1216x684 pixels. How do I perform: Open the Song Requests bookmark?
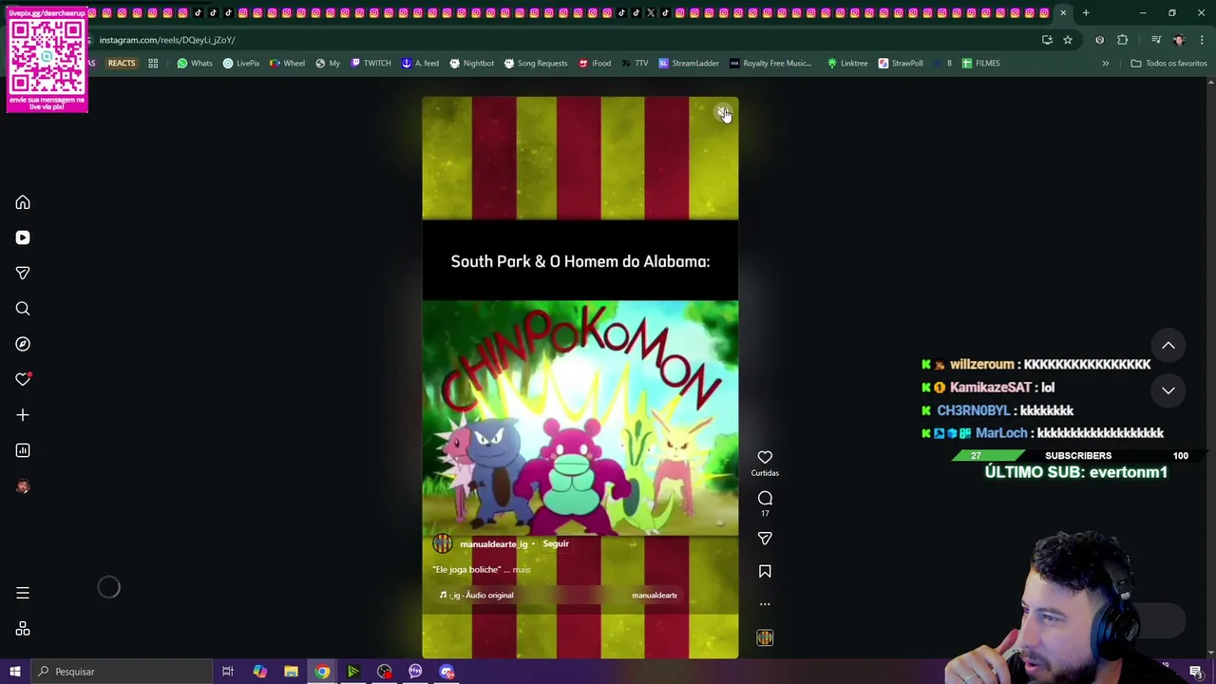click(x=535, y=63)
